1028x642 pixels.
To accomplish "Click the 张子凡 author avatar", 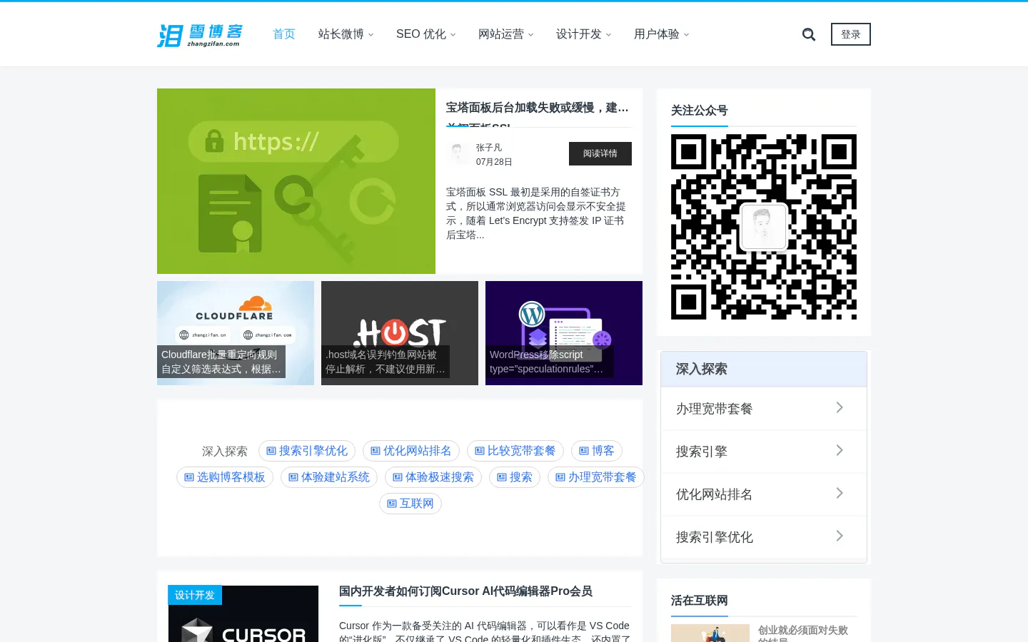I will [458, 154].
